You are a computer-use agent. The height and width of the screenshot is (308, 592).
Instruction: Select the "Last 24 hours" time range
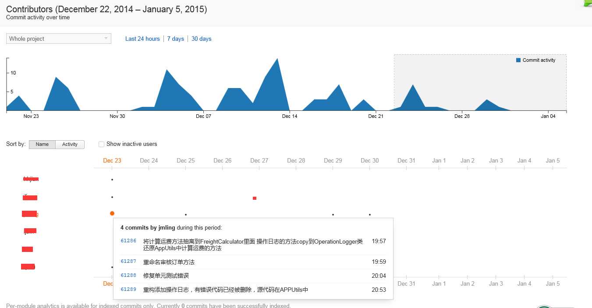tap(142, 39)
